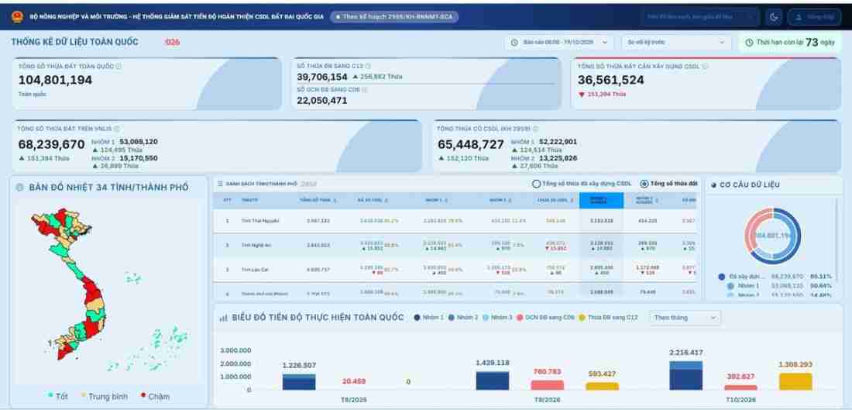Click the donut chart showing 104.801.194
Screen dimensions: 852x410
773,236
